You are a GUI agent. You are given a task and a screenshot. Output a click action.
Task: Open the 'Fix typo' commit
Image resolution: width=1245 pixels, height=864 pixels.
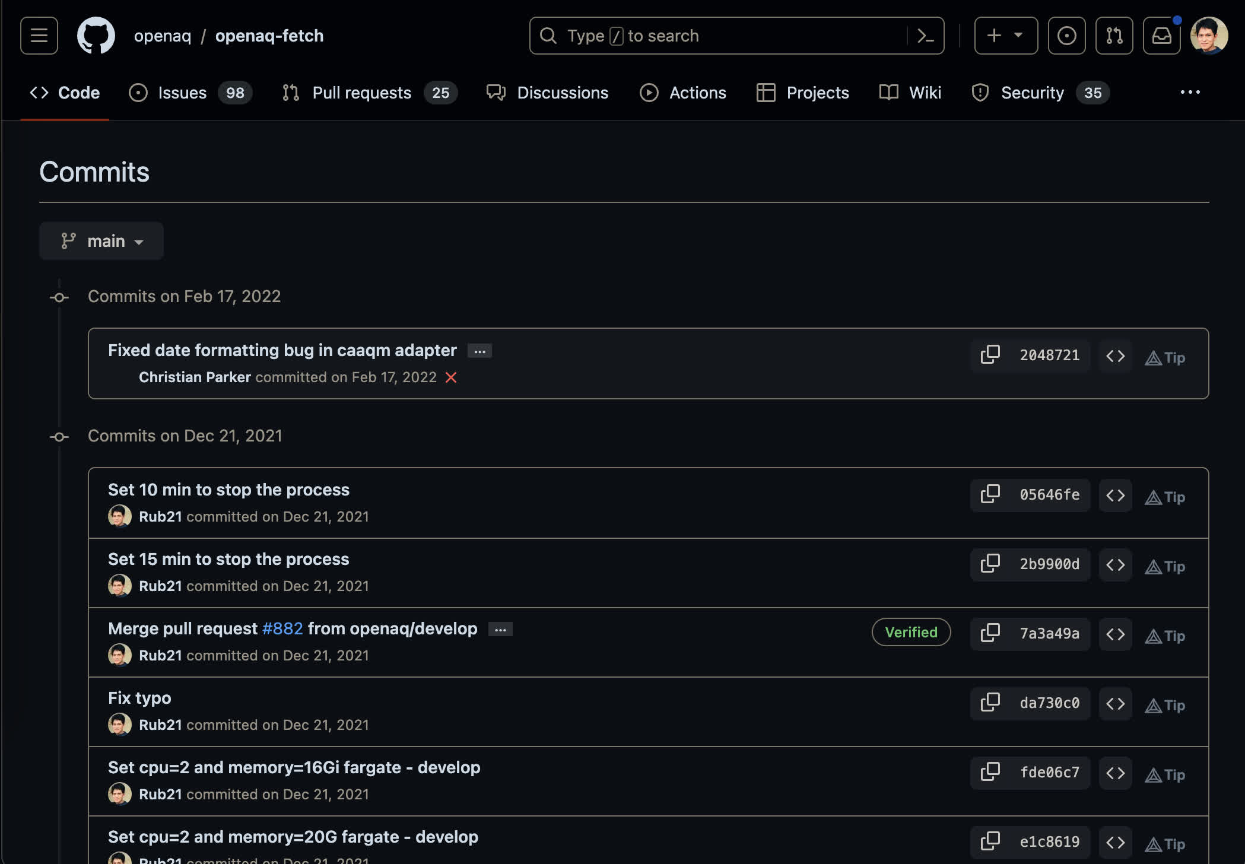pos(139,698)
